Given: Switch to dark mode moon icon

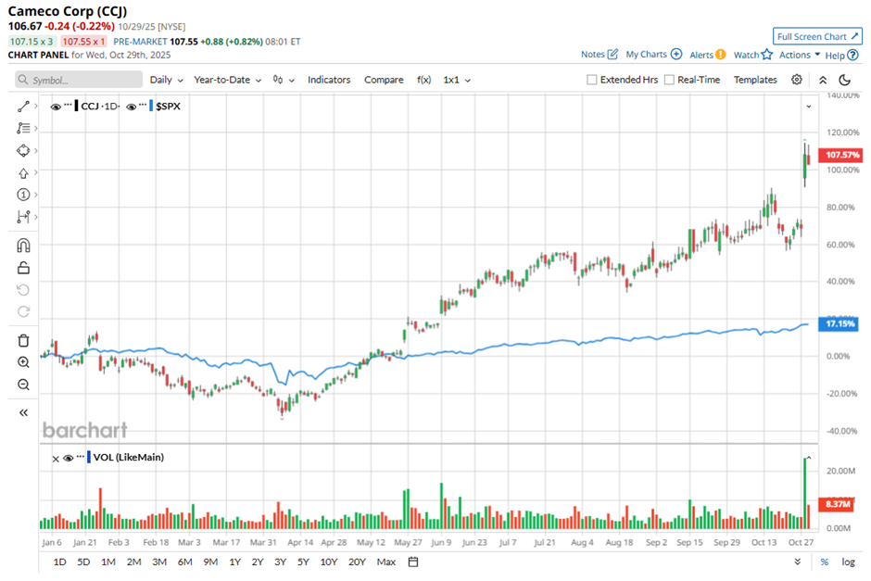Looking at the screenshot, I should click(844, 80).
